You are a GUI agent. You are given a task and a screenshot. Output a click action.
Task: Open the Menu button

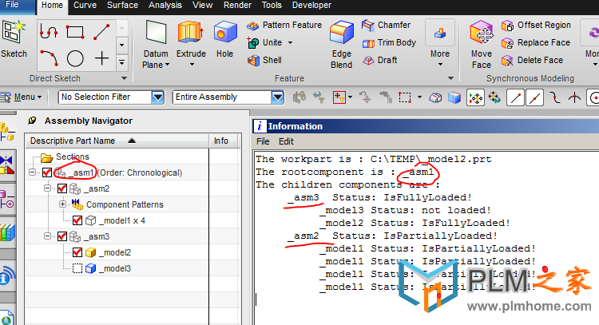(x=21, y=97)
